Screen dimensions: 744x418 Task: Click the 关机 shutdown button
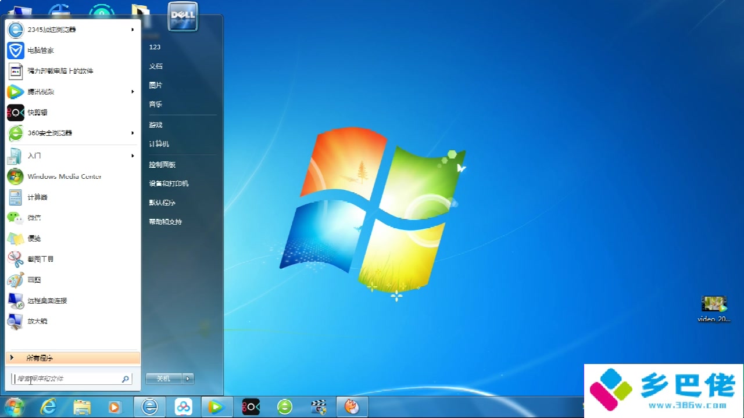[164, 379]
